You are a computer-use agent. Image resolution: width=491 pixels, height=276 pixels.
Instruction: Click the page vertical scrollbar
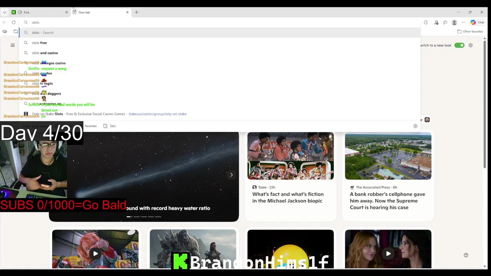point(485,103)
